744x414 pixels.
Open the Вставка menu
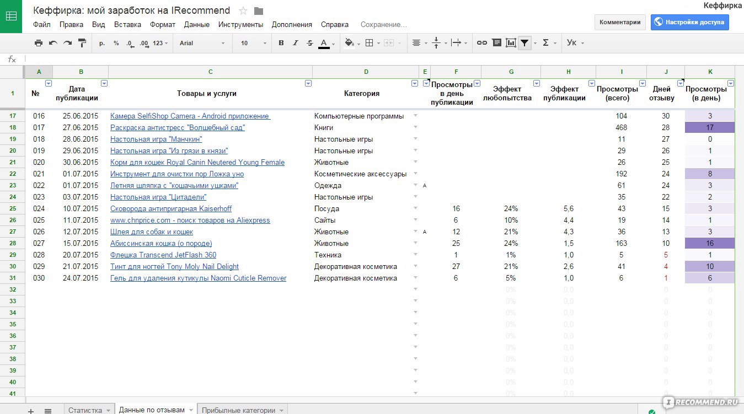[x=127, y=24]
